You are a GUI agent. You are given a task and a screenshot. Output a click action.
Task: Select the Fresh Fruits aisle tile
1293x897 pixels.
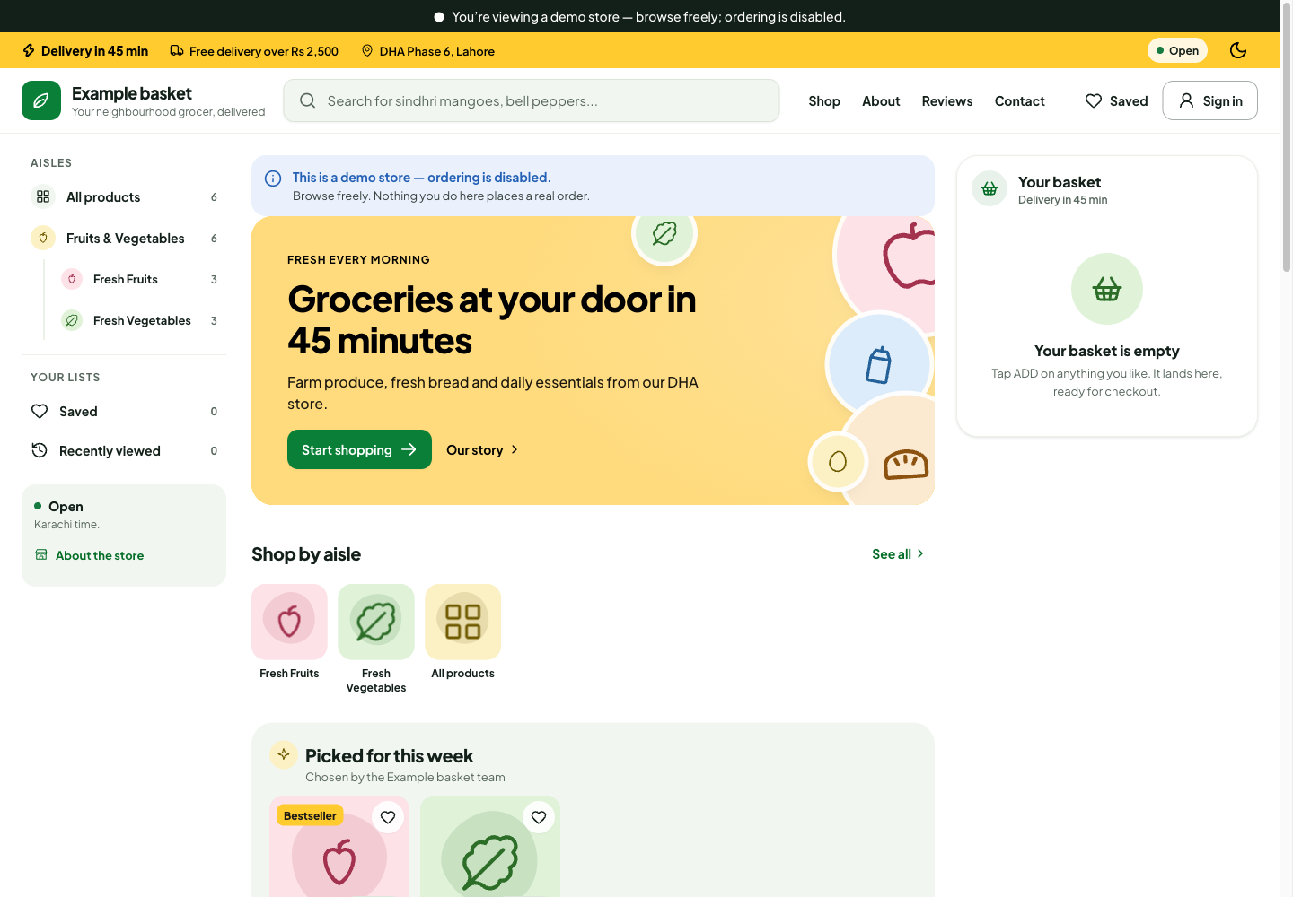click(289, 632)
